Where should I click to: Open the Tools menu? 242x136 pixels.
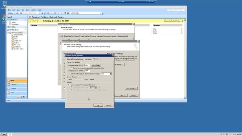coord(28,10)
